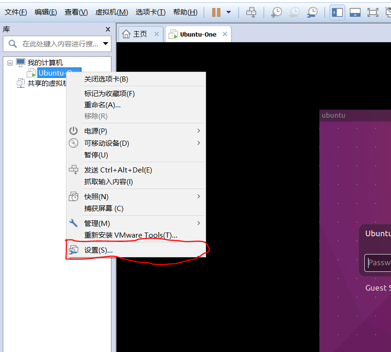The height and width of the screenshot is (352, 391).
Task: Open the 文件(F) menu
Action: (16, 12)
